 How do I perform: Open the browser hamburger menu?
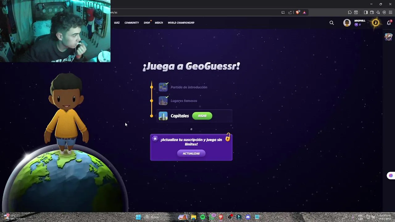(390, 12)
